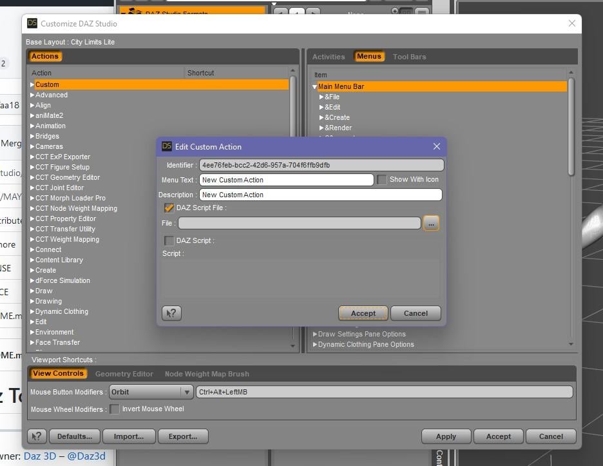Click the DS logo in Customize DAZ Studio title

coord(32,23)
